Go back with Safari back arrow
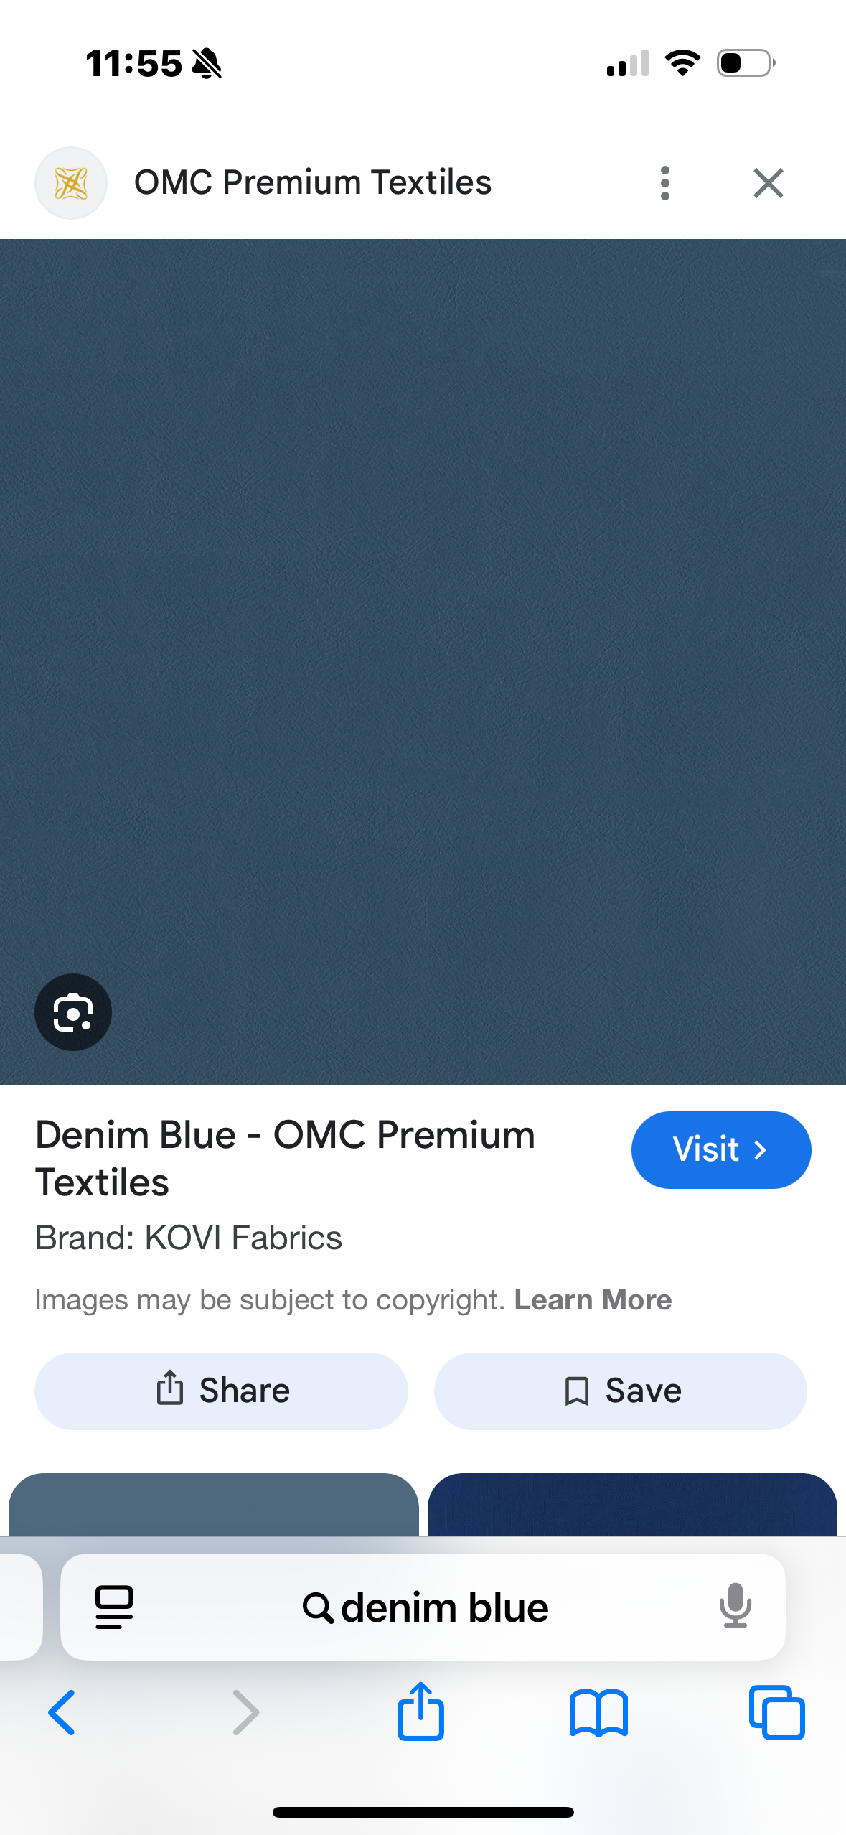This screenshot has height=1835, width=846. (x=62, y=1712)
